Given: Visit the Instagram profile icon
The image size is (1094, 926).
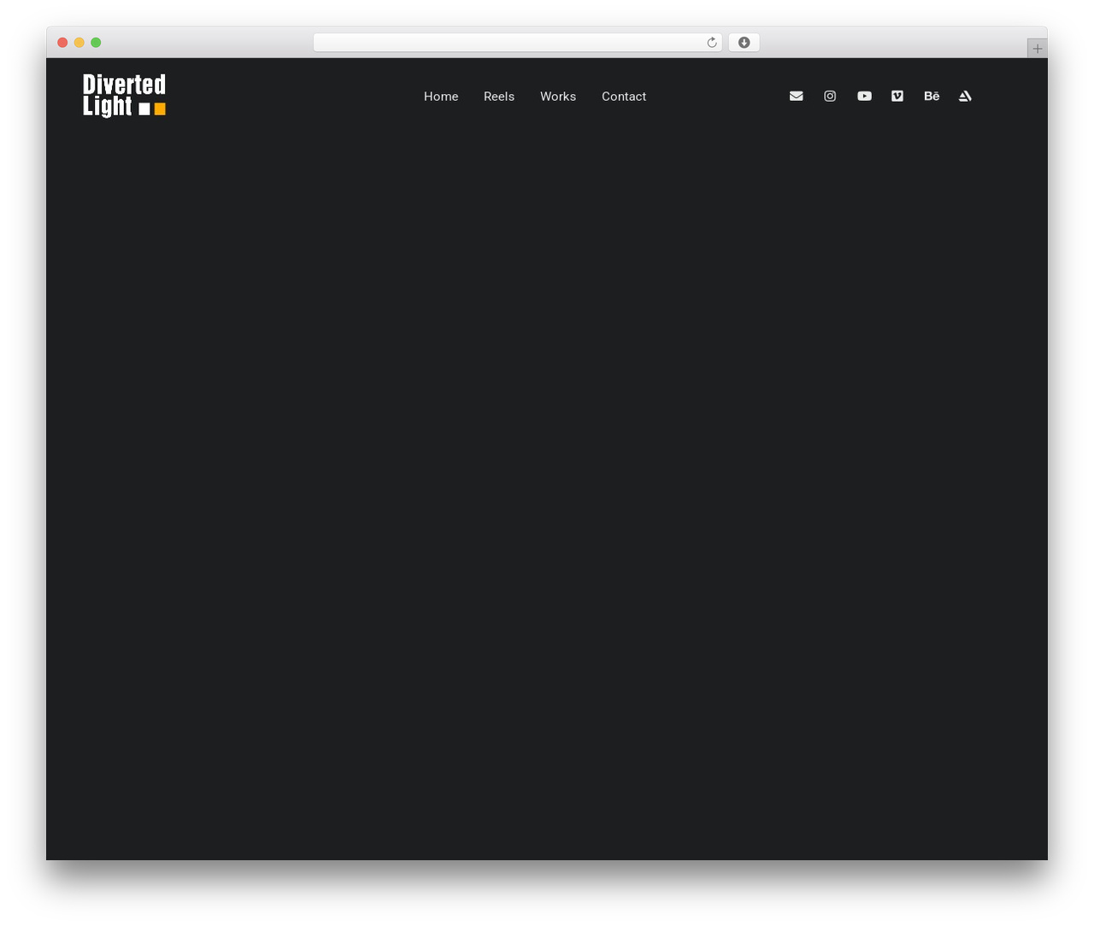Looking at the screenshot, I should point(830,96).
